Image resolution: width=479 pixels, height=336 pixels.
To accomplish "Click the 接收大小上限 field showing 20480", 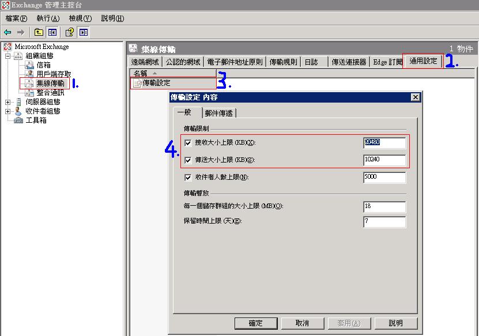I will pos(384,143).
